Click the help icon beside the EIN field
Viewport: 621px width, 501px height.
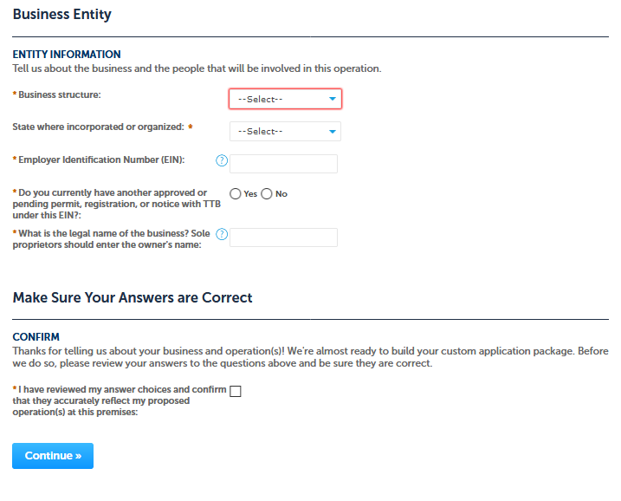[x=222, y=160]
